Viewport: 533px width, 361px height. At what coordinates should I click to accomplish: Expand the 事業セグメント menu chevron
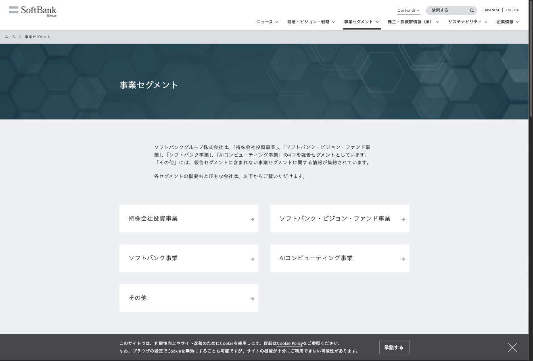pyautogui.click(x=377, y=22)
